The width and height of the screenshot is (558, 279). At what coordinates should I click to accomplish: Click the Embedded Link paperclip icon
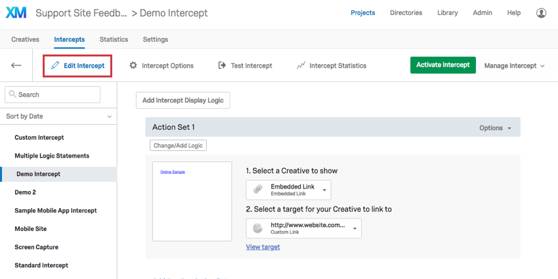click(x=258, y=190)
